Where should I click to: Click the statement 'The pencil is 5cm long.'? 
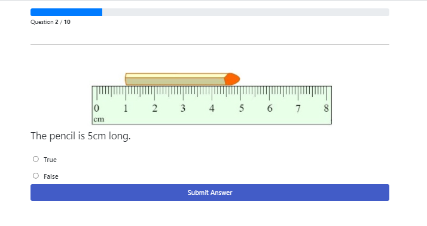click(x=81, y=136)
